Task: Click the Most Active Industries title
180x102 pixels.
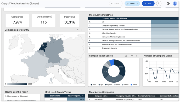Action: [x=101, y=15]
